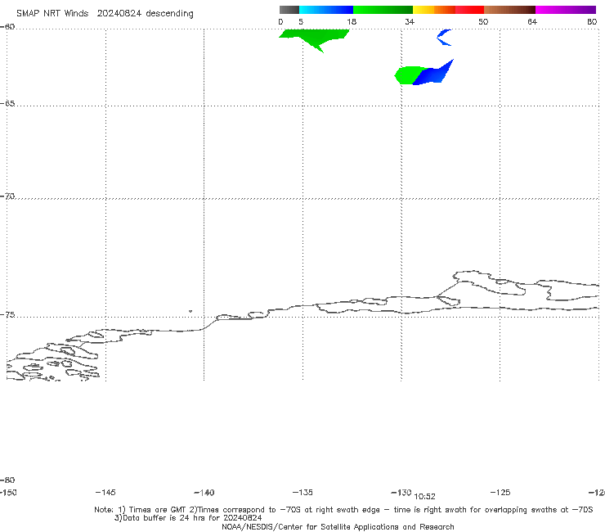Click the green wind patch near -130 longitude
The image size is (605, 532).
(x=408, y=75)
